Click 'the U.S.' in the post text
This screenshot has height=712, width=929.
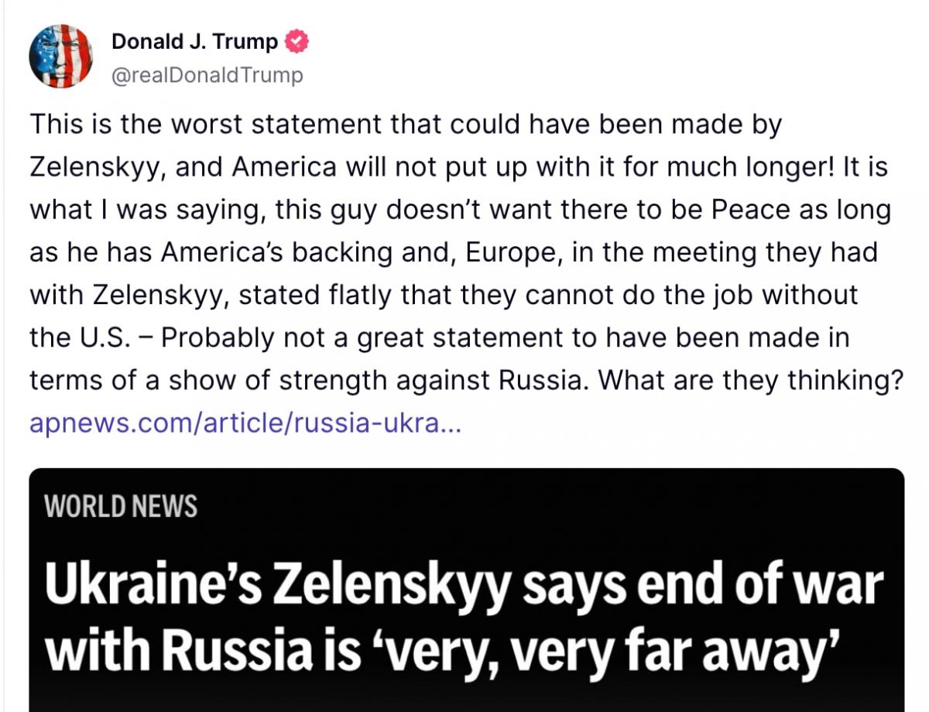click(78, 338)
